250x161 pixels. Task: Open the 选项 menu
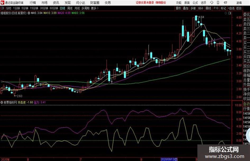(203, 3)
